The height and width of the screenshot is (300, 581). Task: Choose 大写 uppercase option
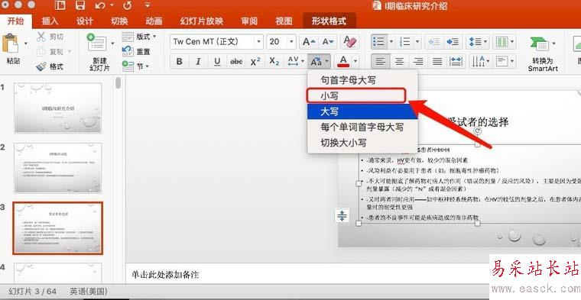tap(362, 111)
